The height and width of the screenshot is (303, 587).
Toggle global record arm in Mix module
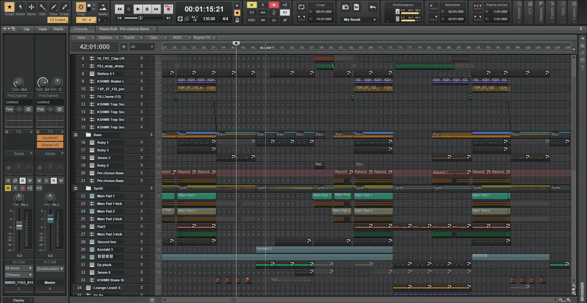click(x=274, y=5)
